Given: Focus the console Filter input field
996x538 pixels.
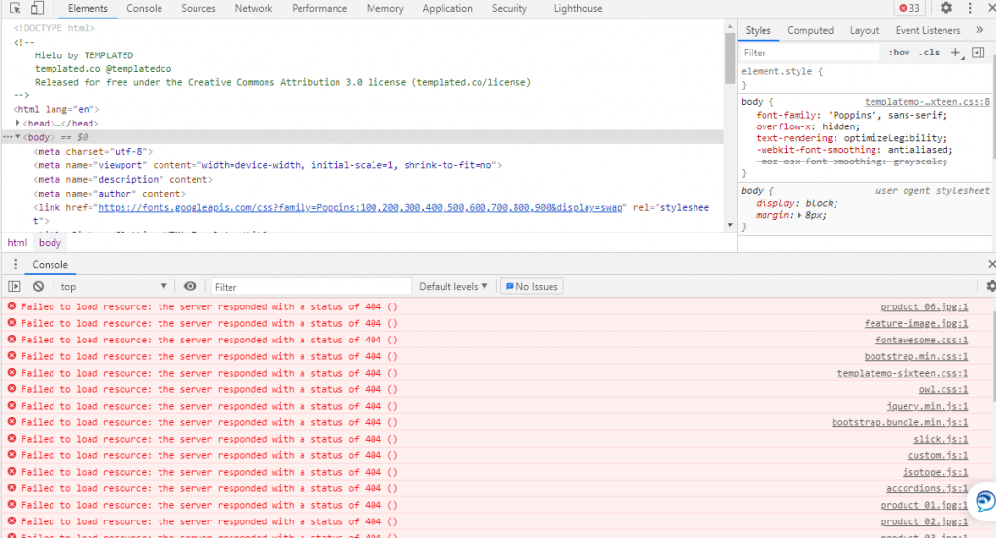Looking at the screenshot, I should coord(311,287).
